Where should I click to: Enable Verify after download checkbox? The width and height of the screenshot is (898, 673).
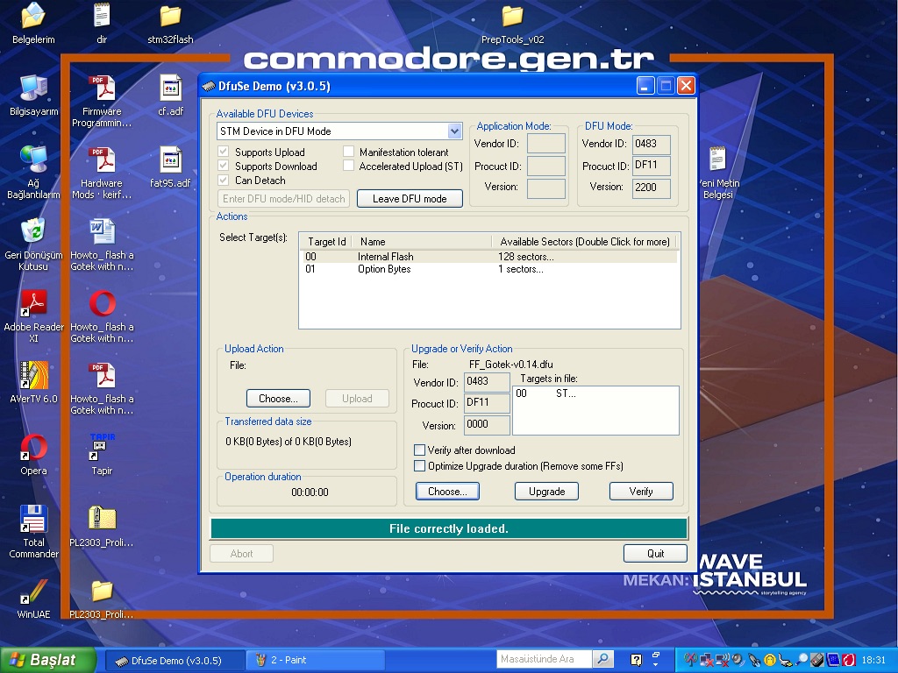[x=420, y=450]
